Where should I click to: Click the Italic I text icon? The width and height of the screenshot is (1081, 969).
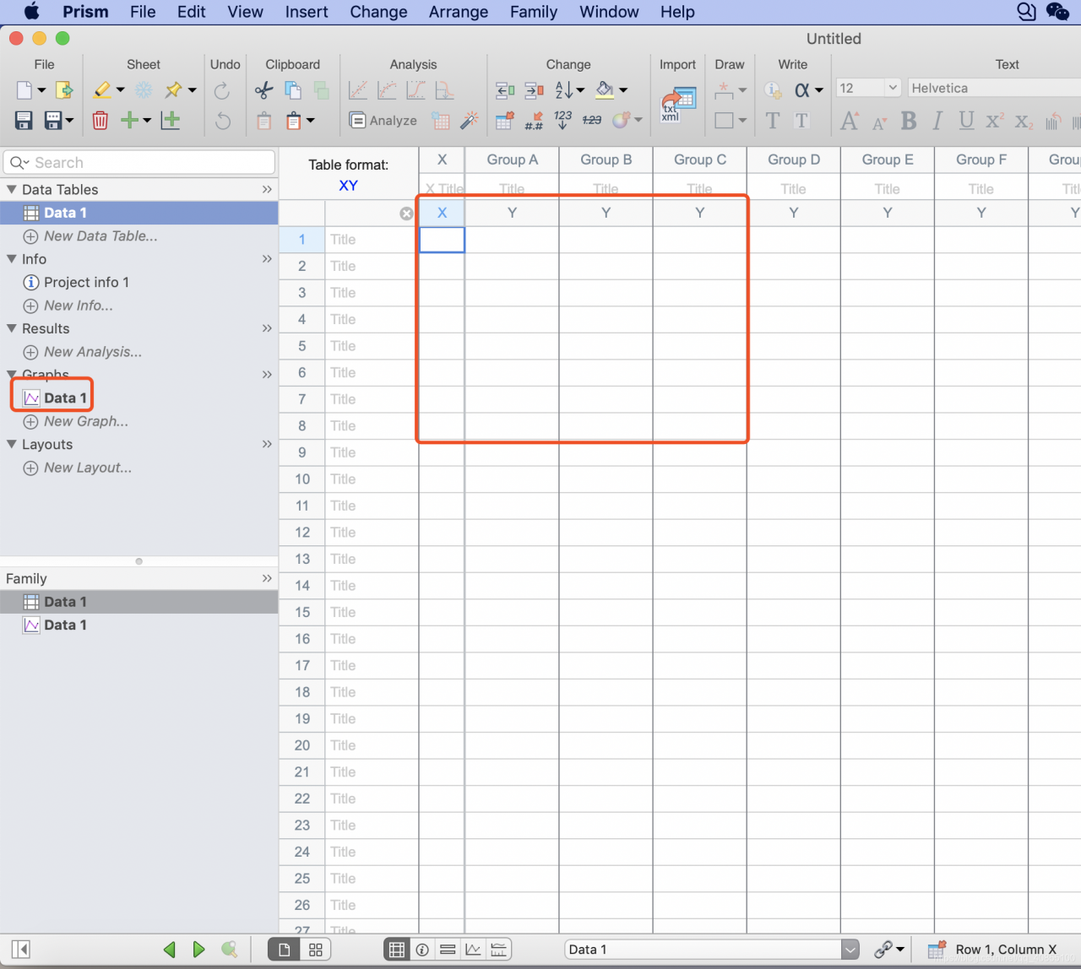coord(937,121)
